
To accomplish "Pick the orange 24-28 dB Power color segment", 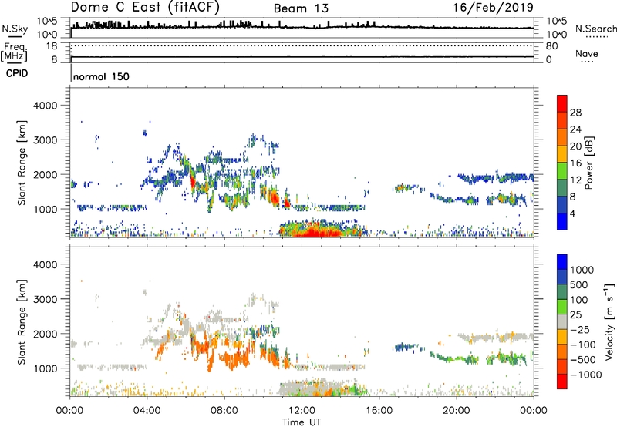I will pyautogui.click(x=562, y=120).
